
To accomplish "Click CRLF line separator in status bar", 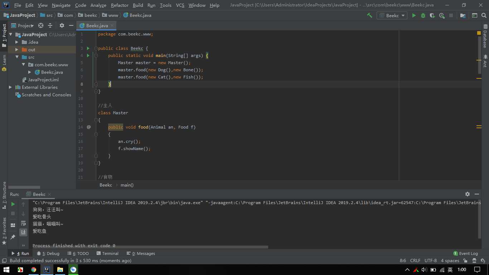I will point(415,261).
